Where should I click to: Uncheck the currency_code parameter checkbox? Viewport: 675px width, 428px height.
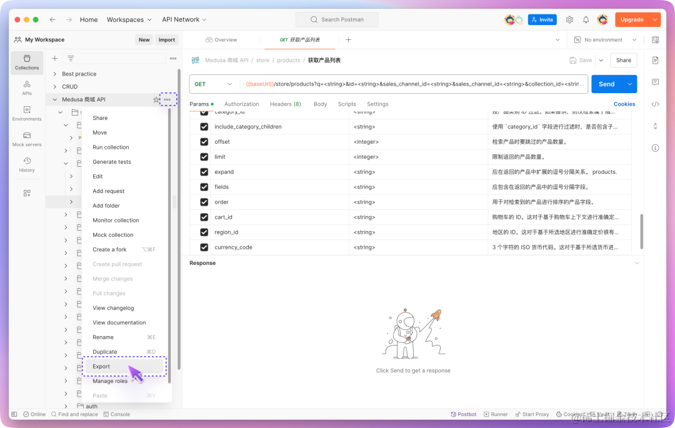[204, 247]
